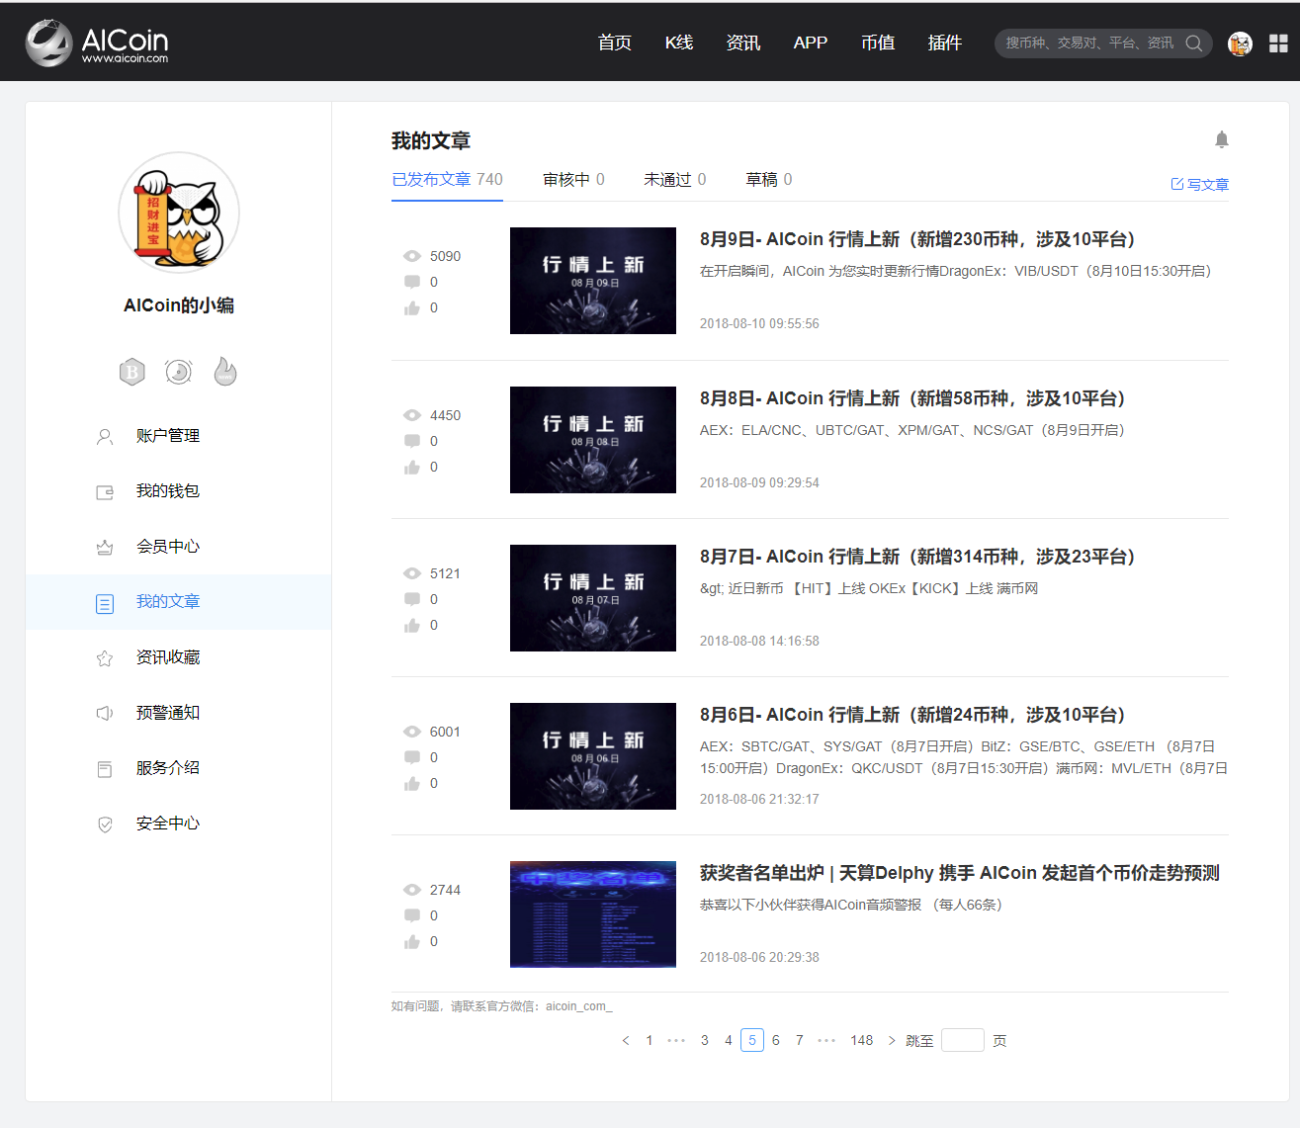Open 资讯收藏 news favorites section
1300x1128 pixels.
168,656
